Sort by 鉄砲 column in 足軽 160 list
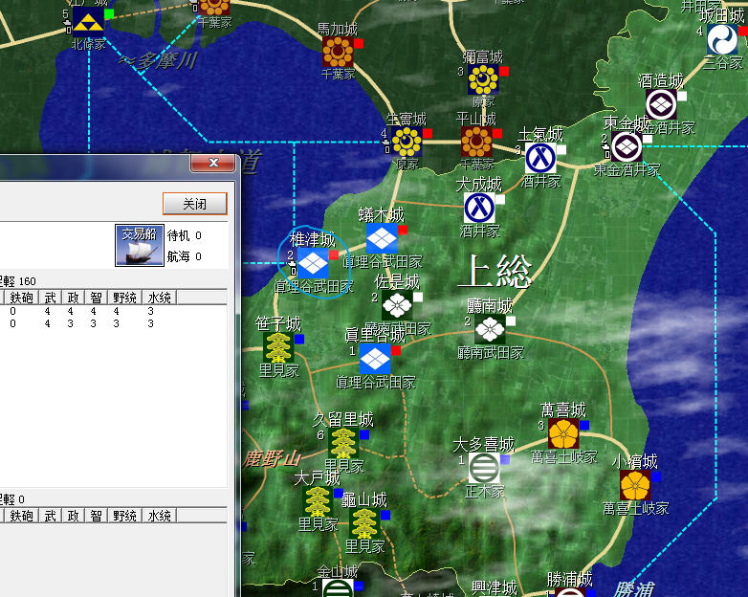This screenshot has height=597, width=748. pos(21,298)
